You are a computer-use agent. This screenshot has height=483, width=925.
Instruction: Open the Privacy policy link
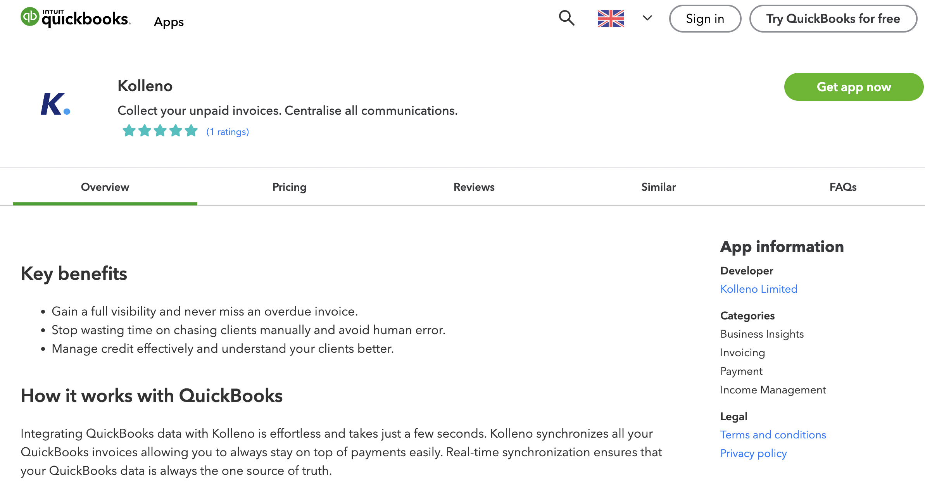753,454
